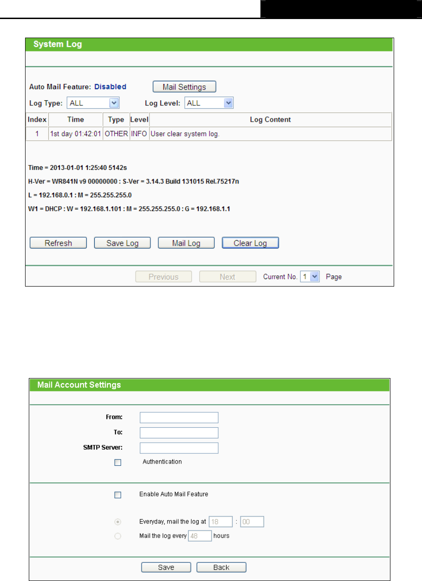422x581 pixels.
Task: Click the hours interval field showing 48
Action: coord(200,536)
